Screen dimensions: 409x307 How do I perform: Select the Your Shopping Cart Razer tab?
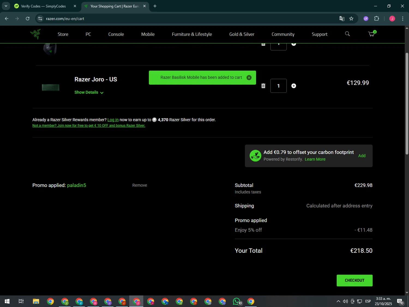(x=115, y=6)
